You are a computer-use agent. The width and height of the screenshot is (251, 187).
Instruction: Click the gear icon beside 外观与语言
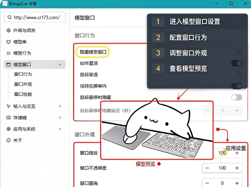[x=8, y=30]
